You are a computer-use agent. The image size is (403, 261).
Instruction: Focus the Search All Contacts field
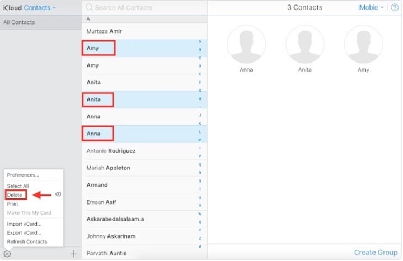(x=144, y=7)
